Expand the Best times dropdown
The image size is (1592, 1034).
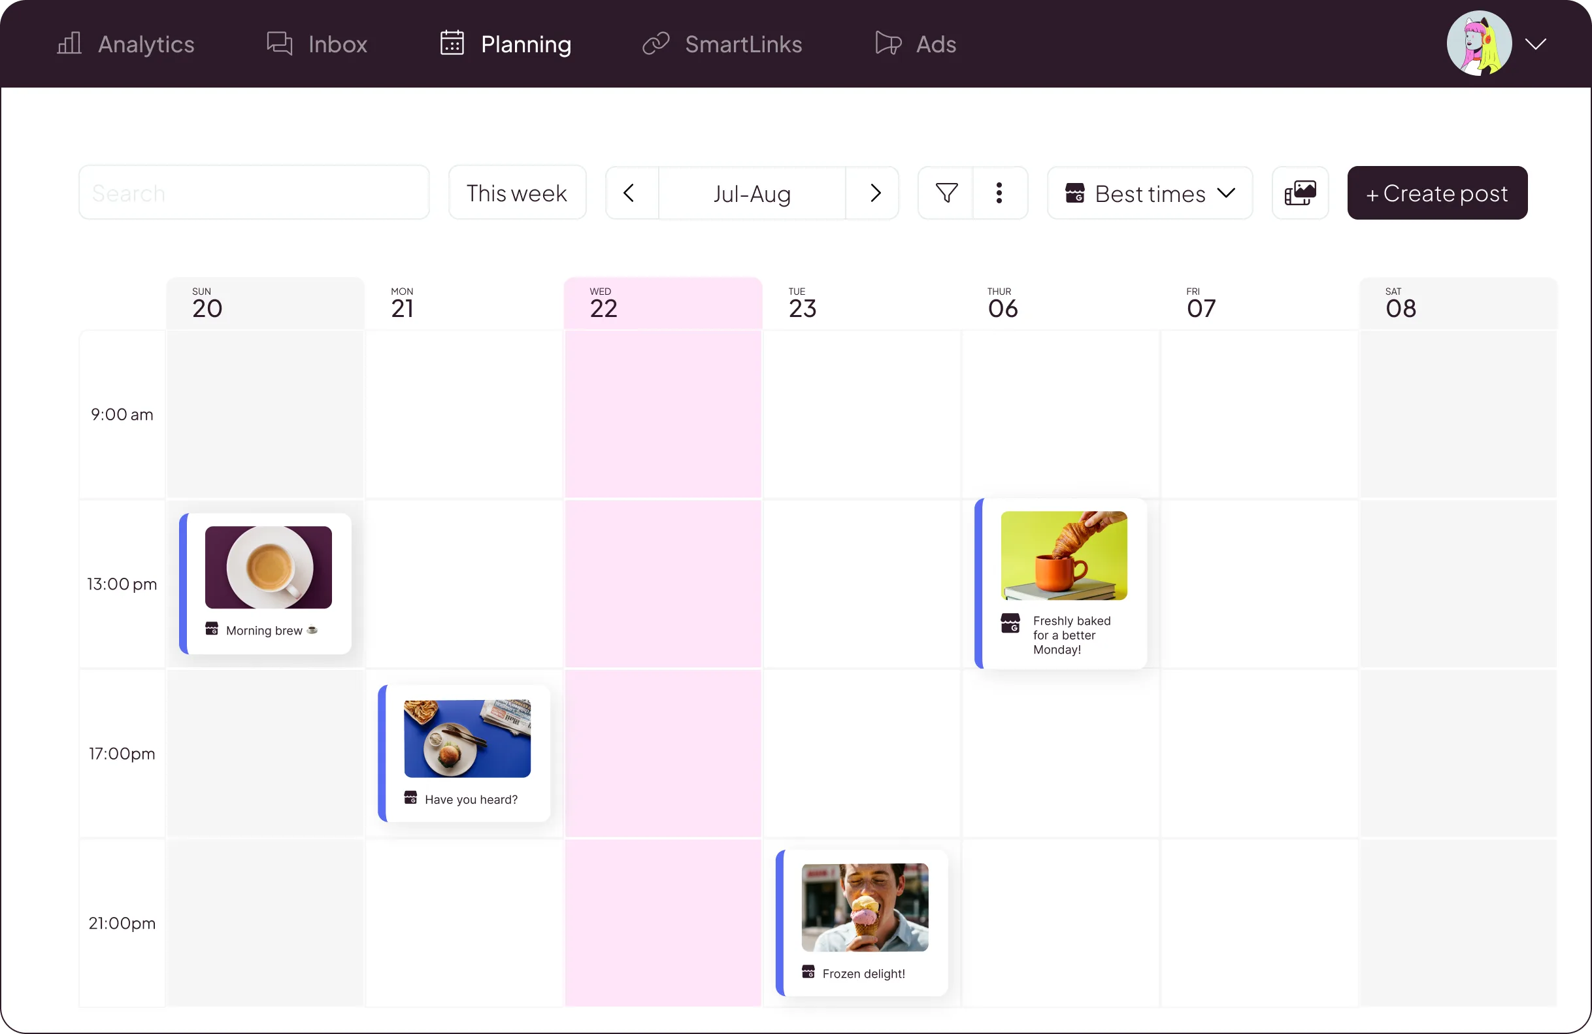(x=1150, y=193)
